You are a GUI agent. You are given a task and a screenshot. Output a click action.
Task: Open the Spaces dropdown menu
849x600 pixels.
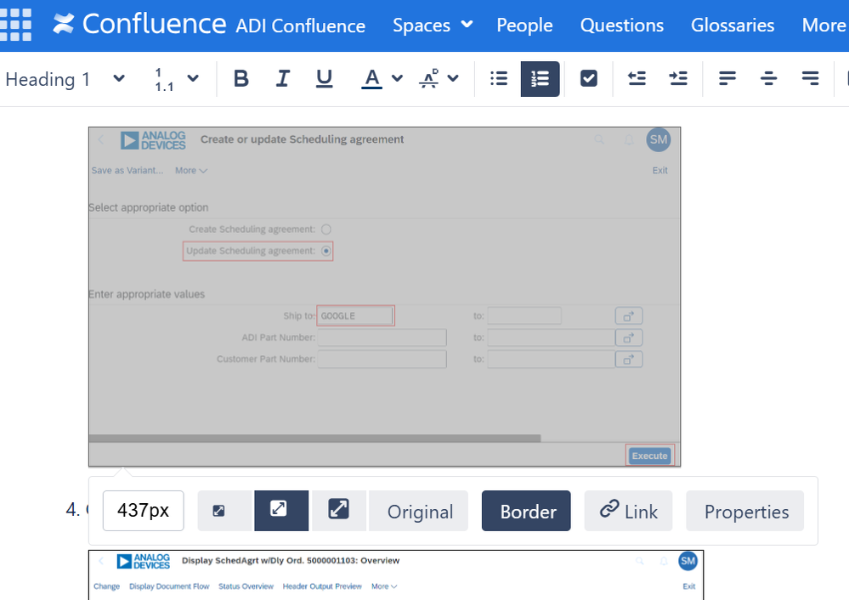click(433, 25)
